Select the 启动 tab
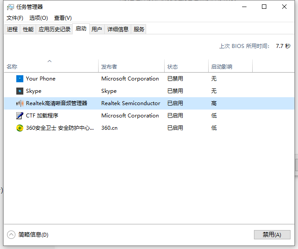The width and height of the screenshot is (298, 249). 81,29
